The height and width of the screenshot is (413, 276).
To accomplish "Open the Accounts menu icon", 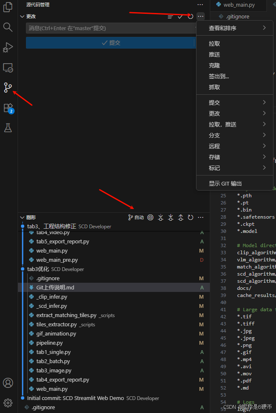I will pos(8,383).
